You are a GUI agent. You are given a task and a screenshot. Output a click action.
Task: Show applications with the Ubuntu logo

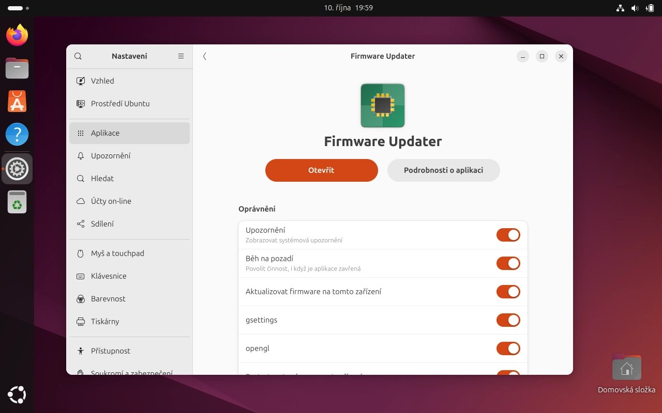click(x=17, y=395)
